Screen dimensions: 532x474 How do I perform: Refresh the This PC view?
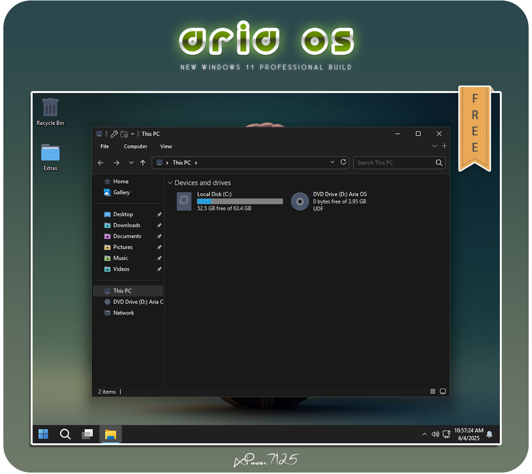click(x=343, y=162)
